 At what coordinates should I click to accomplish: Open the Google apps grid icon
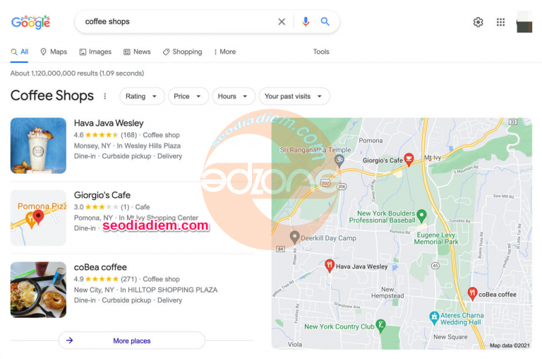(x=500, y=22)
